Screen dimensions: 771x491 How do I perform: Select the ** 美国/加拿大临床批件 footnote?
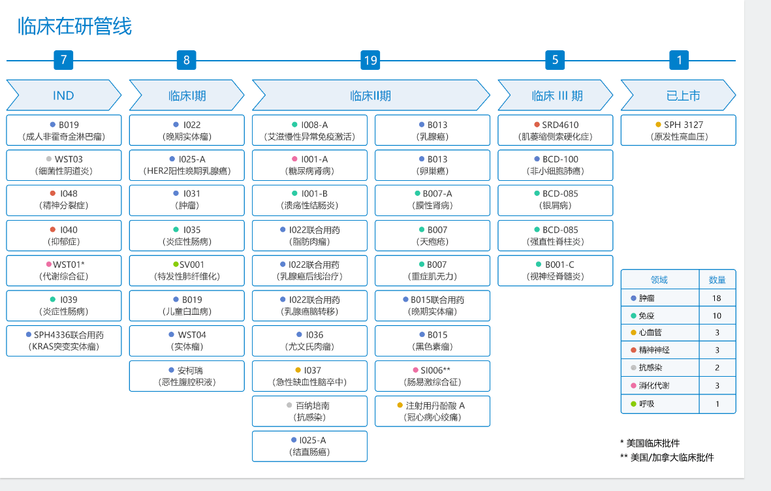(x=667, y=458)
